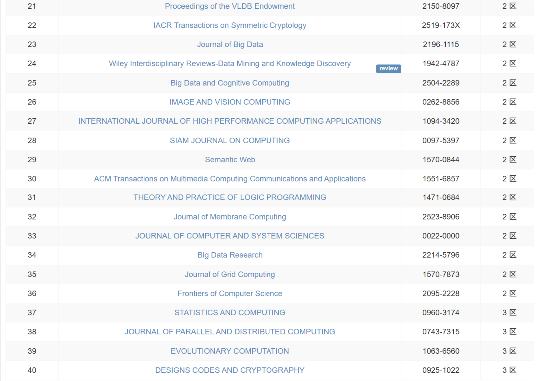539x381 pixels.
Task: Open Big Data and Cognitive Computing
Action: tap(230, 83)
